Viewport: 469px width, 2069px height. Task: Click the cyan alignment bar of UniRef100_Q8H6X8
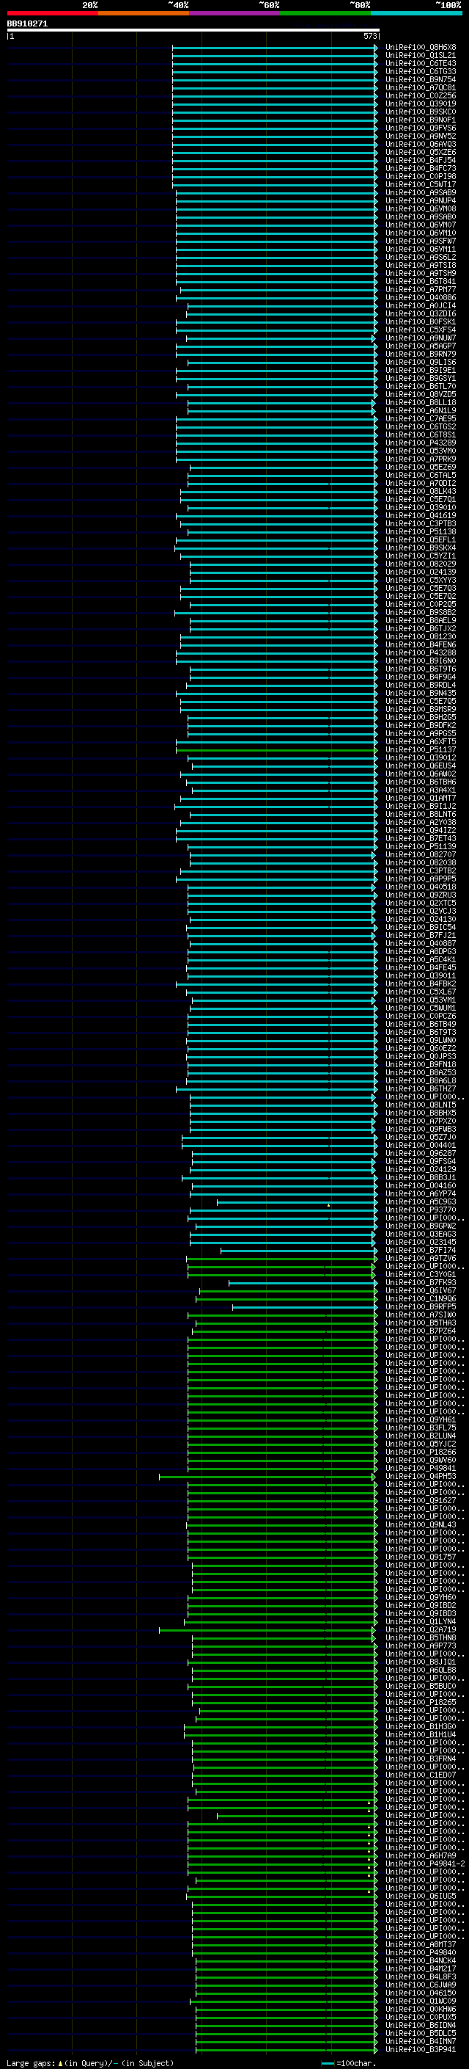tap(274, 48)
